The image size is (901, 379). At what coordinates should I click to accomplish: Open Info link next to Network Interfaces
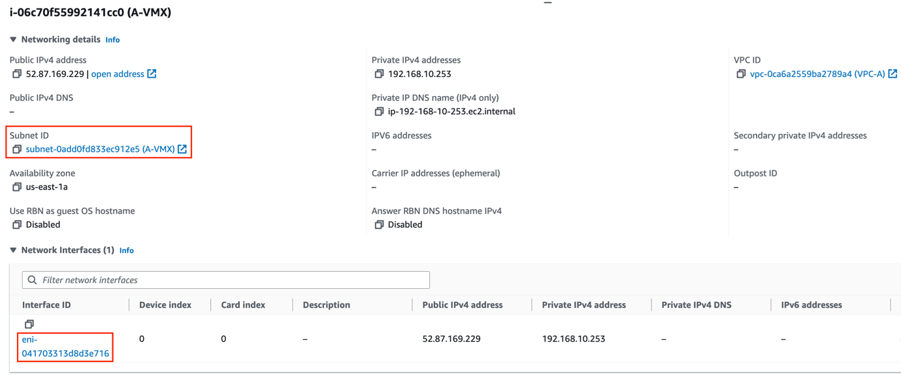pos(127,251)
